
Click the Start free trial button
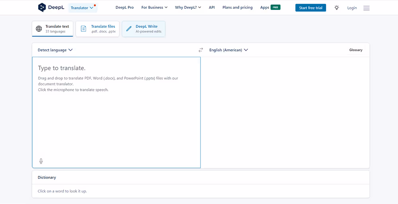[311, 8]
